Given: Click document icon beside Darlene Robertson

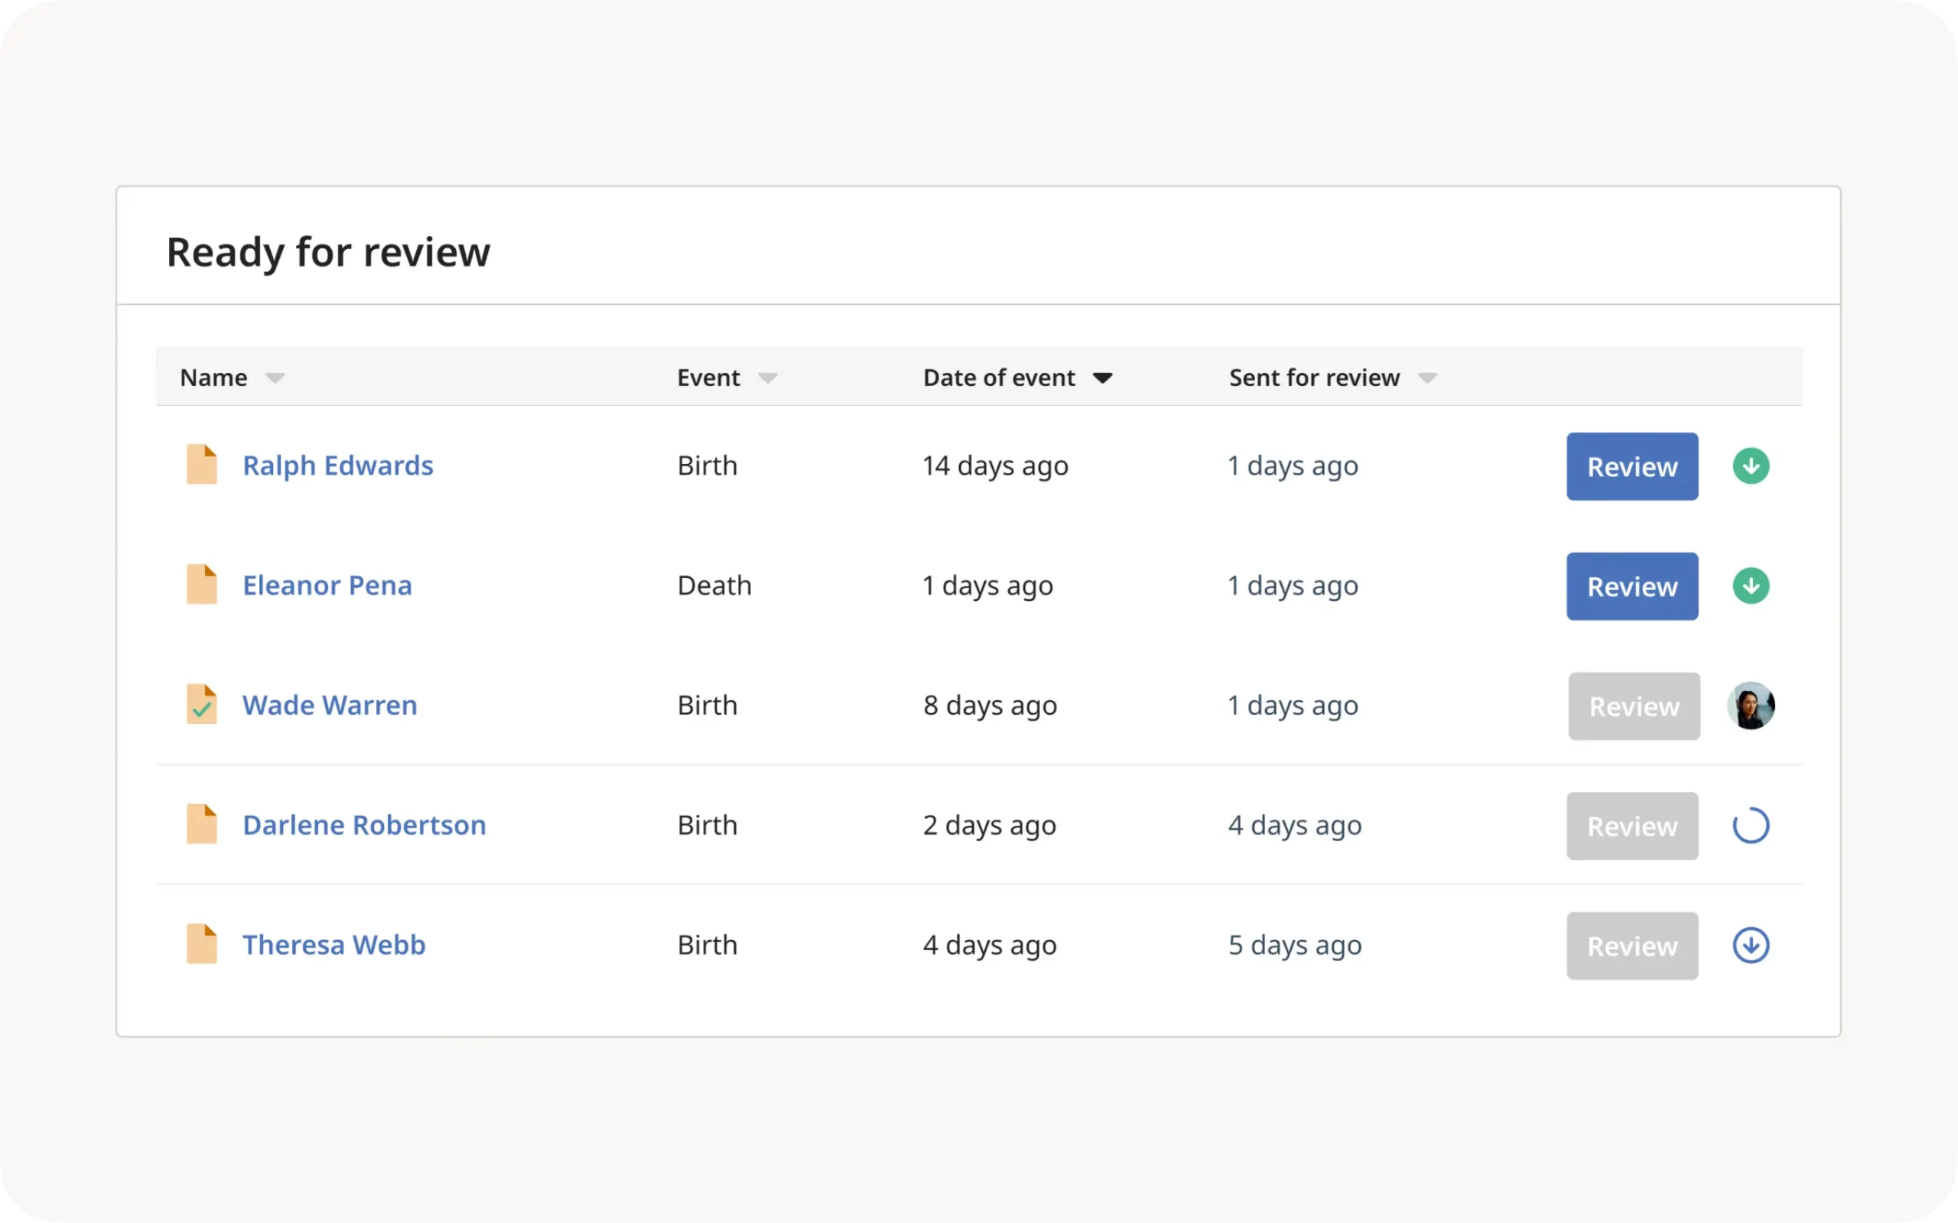Looking at the screenshot, I should [x=201, y=823].
